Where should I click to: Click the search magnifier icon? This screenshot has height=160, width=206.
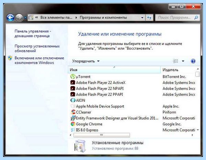196,18
